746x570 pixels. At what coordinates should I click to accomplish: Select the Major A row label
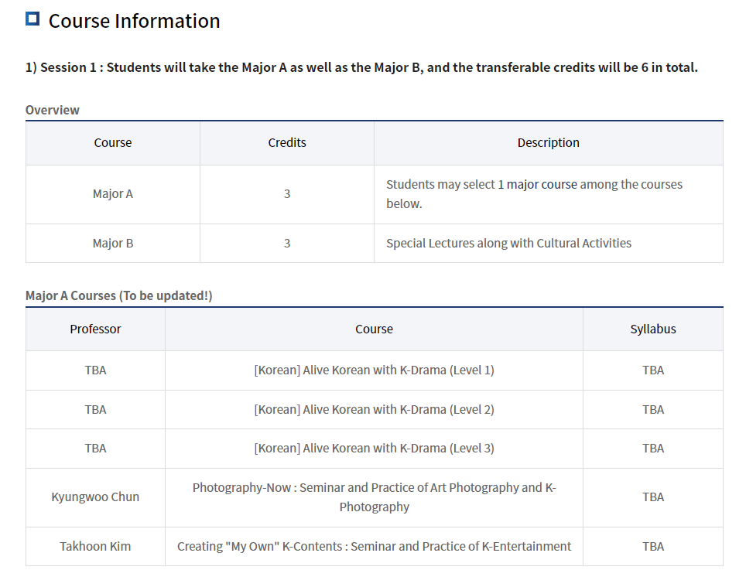click(x=113, y=194)
